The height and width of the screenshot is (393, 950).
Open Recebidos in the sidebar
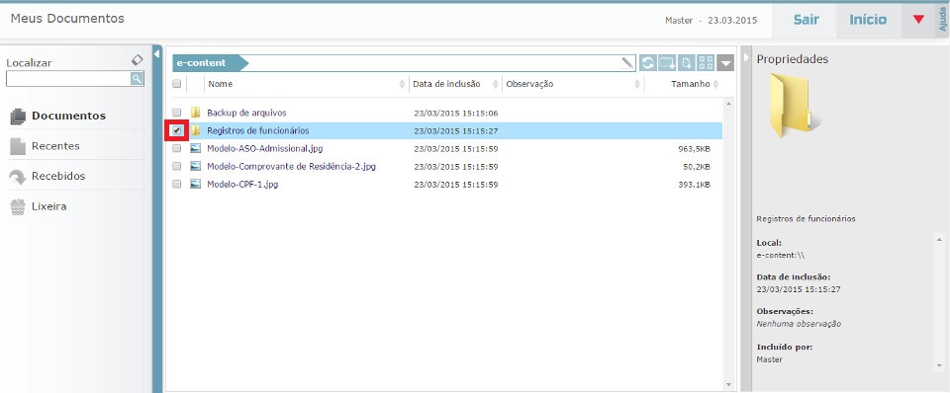tap(58, 176)
